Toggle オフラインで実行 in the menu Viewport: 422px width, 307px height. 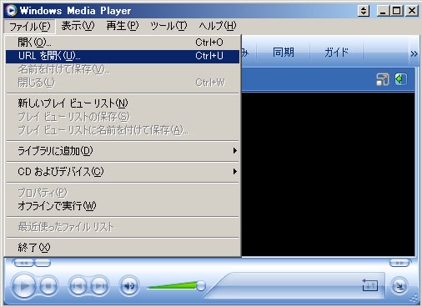pyautogui.click(x=123, y=206)
